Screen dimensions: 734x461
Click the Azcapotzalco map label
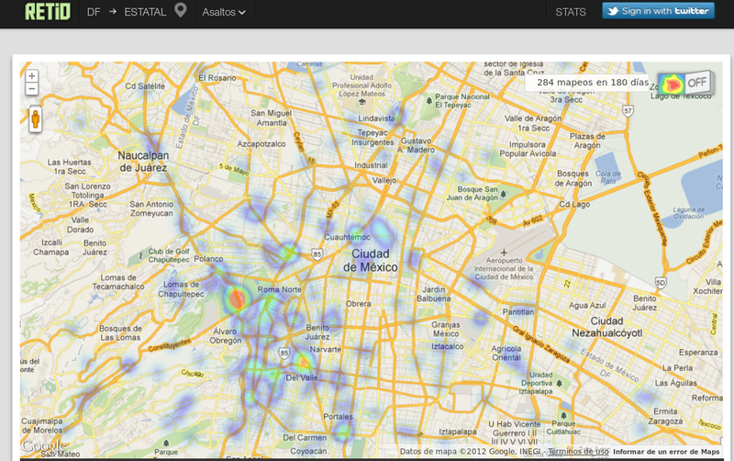point(261,144)
